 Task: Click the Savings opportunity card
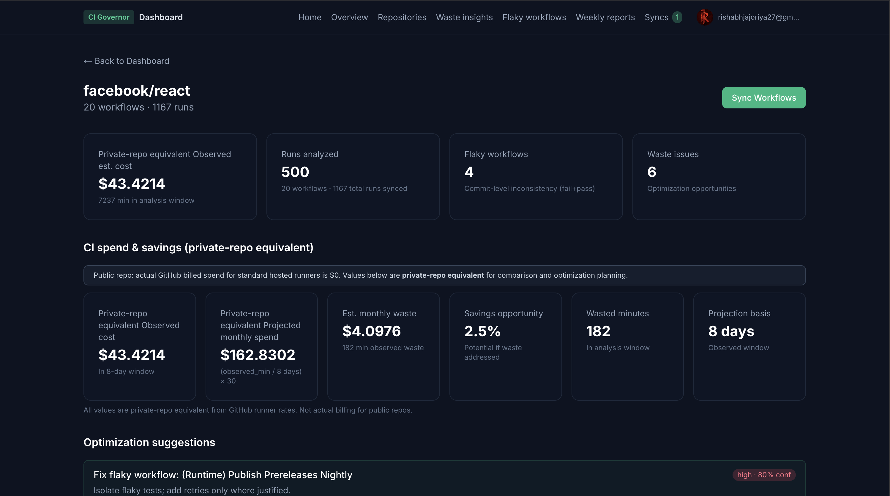505,346
